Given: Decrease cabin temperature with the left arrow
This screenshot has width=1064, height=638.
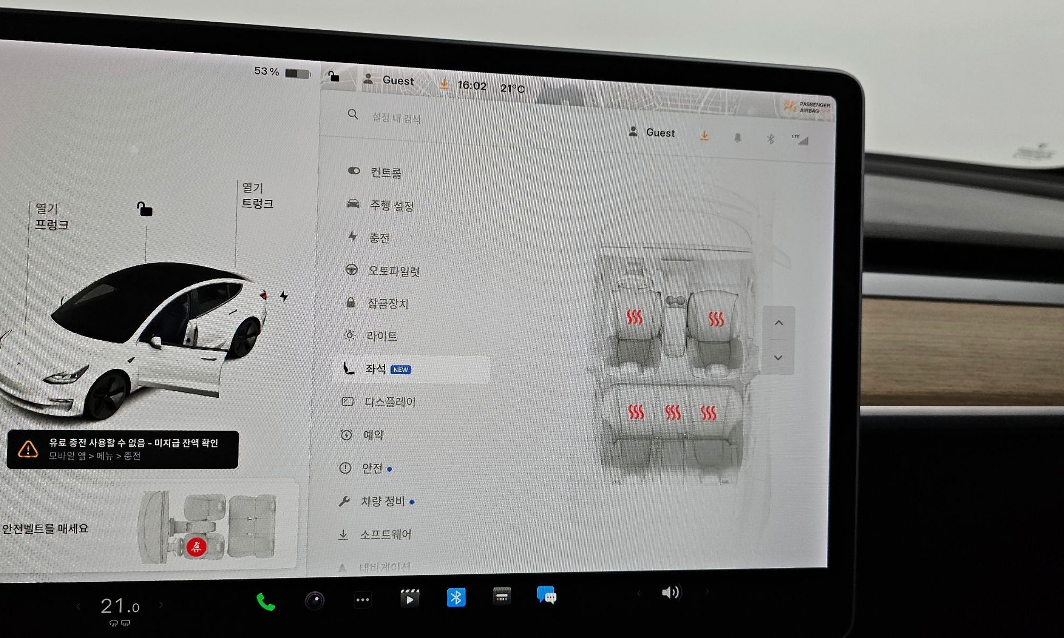Looking at the screenshot, I should (78, 607).
